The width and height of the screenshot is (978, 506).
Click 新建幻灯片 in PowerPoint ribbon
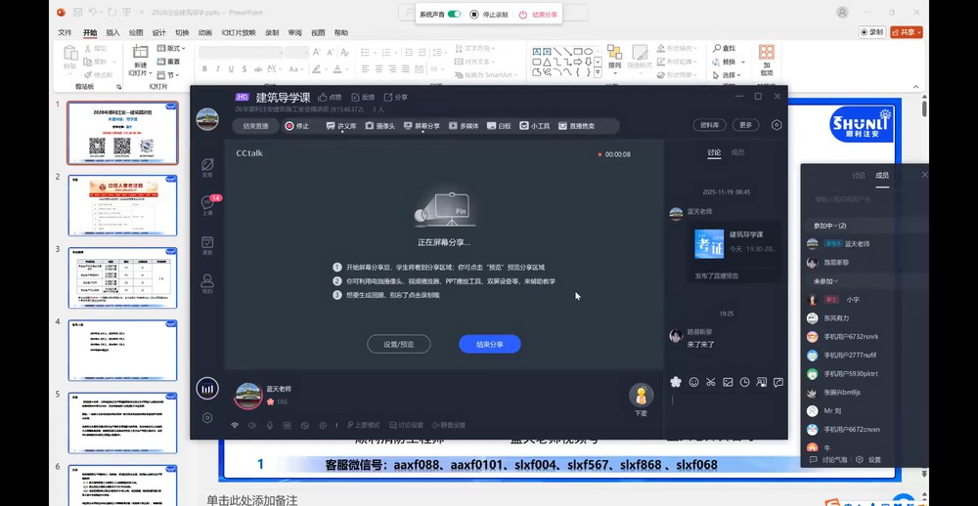click(140, 61)
